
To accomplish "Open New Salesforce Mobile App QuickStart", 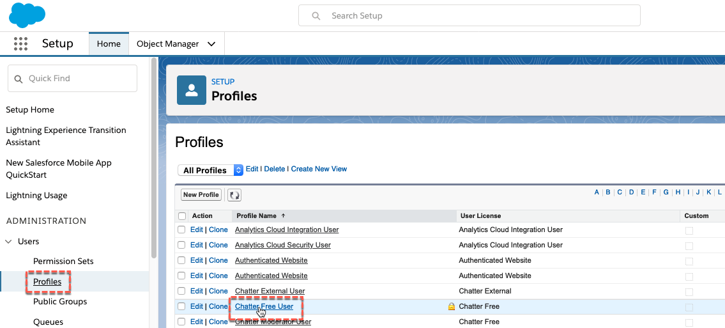I will (x=59, y=169).
